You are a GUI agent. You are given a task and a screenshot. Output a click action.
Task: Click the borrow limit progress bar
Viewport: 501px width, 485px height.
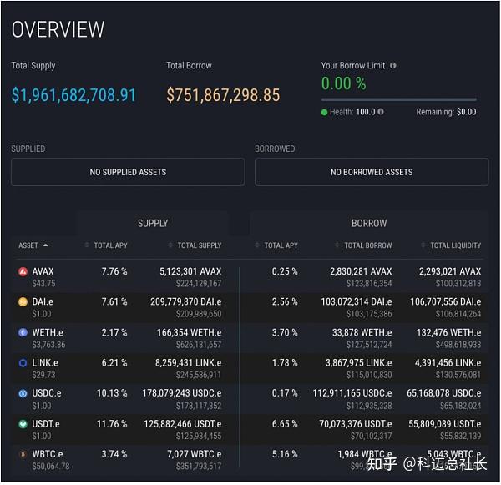[x=399, y=99]
